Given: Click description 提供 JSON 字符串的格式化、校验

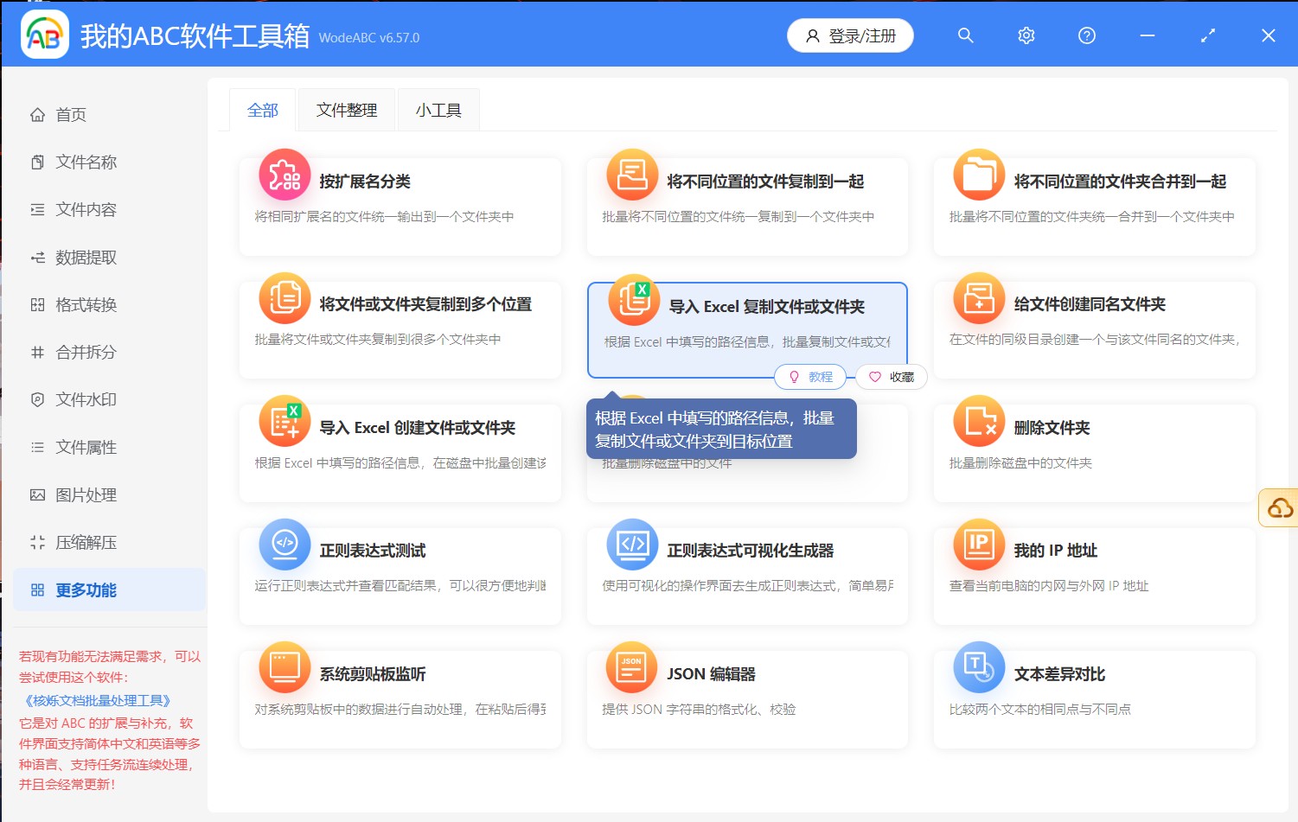Looking at the screenshot, I should tap(699, 710).
